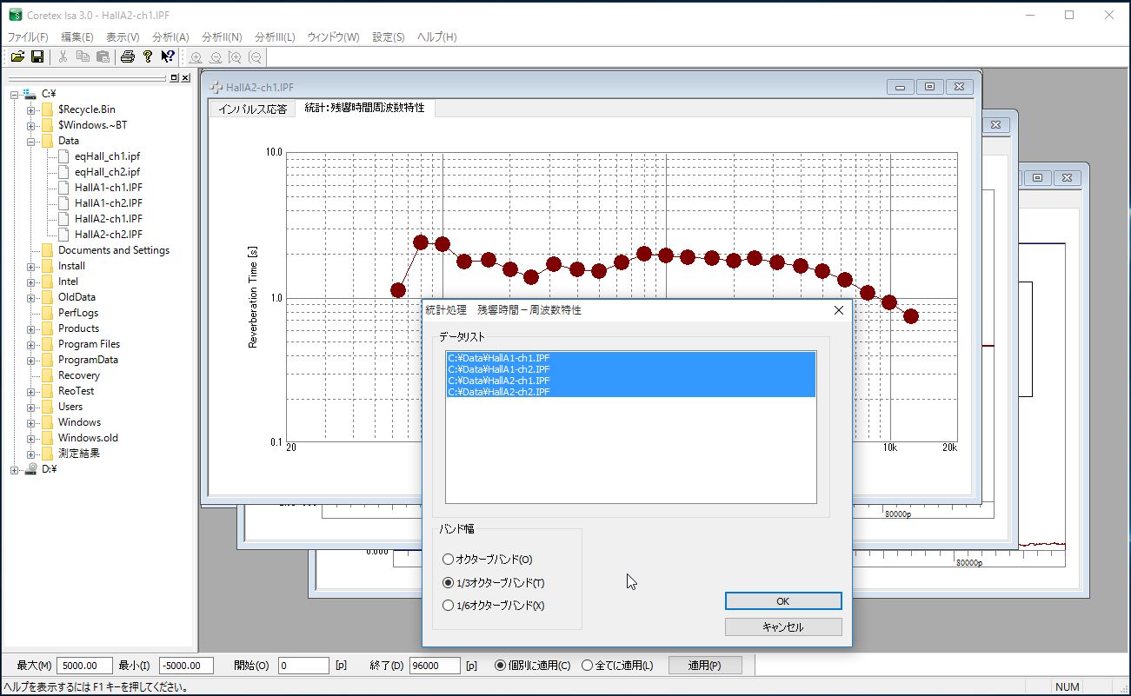Expand the 測定結果 folder node
Image resolution: width=1131 pixels, height=696 pixels.
(31, 454)
